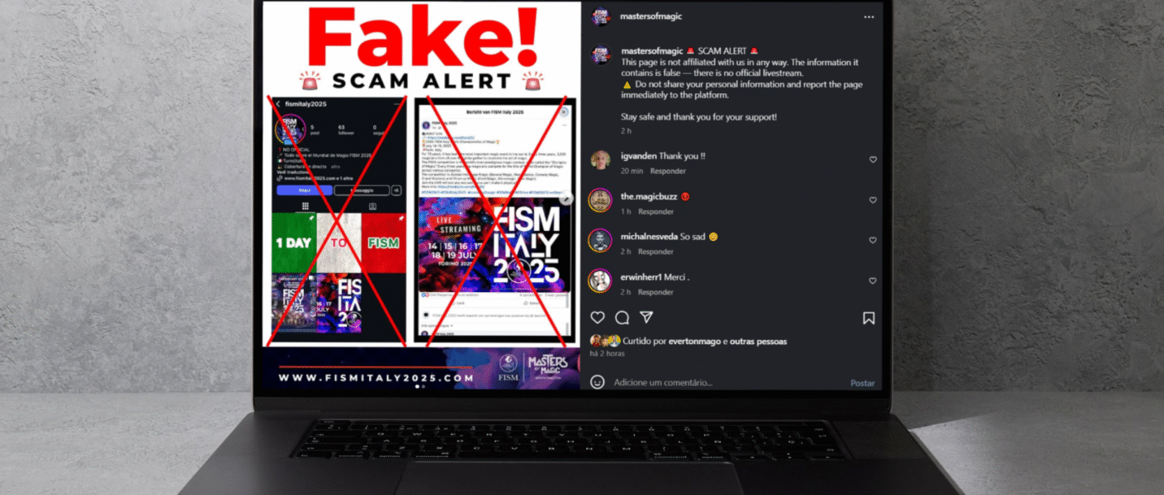
Task: Like igvanden's comment heart
Action: coord(873,160)
